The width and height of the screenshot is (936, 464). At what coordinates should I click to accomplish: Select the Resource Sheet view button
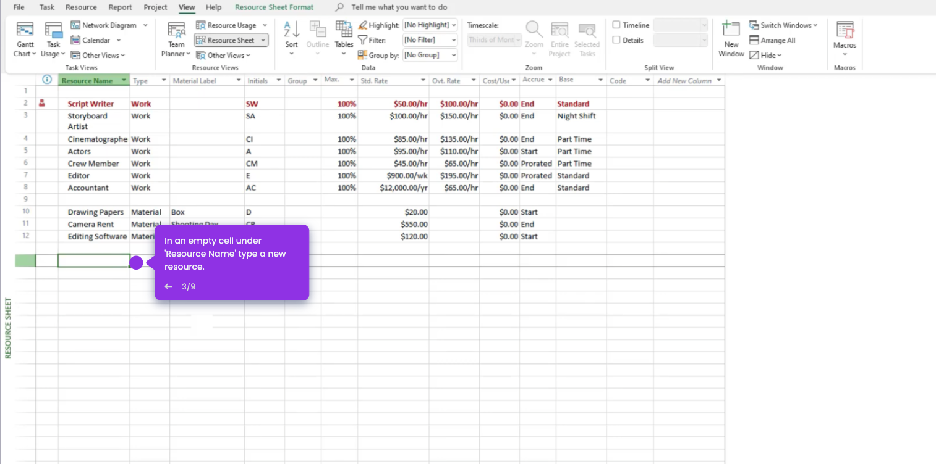point(231,40)
